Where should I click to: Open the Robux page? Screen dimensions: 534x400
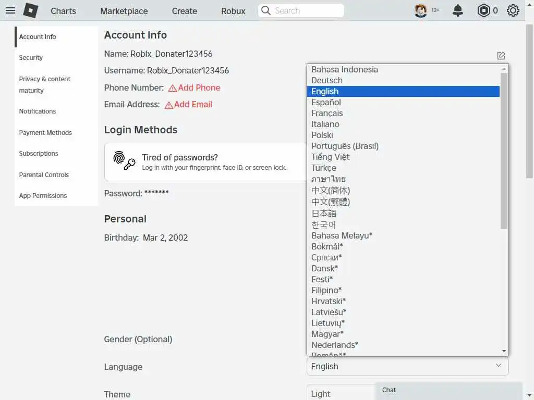(233, 11)
